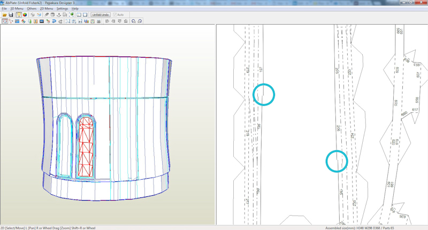This screenshot has height=230, width=428.
Task: Click the page setup icon before the printer
Action: pyautogui.click(x=93, y=21)
